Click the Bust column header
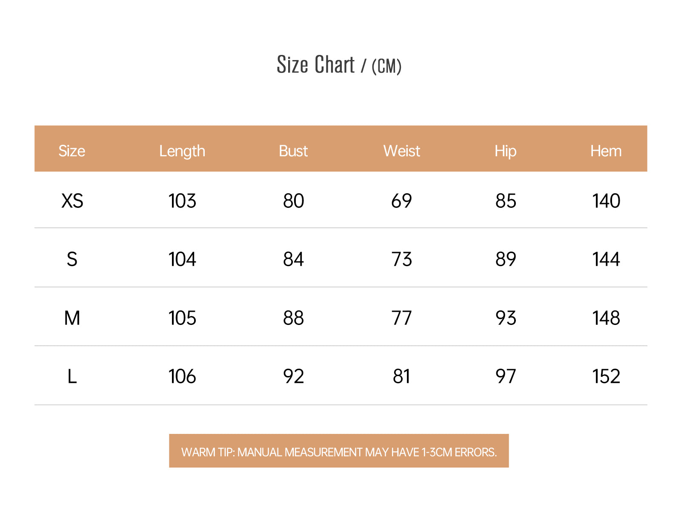681x511 pixels. pos(293,151)
